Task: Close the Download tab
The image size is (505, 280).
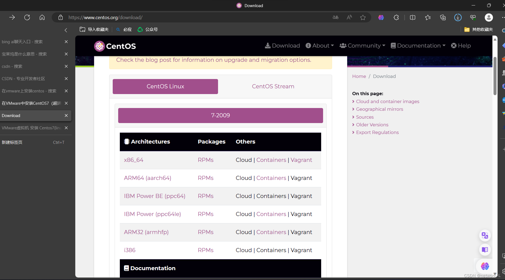Action: tap(66, 115)
